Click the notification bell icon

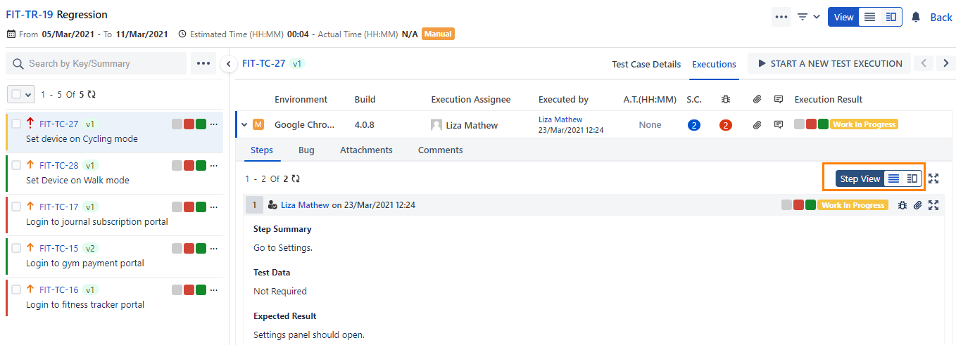coord(916,17)
